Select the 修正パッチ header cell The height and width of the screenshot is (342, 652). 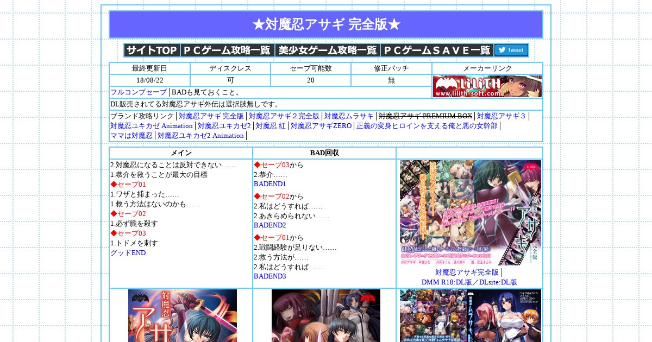coord(391,68)
